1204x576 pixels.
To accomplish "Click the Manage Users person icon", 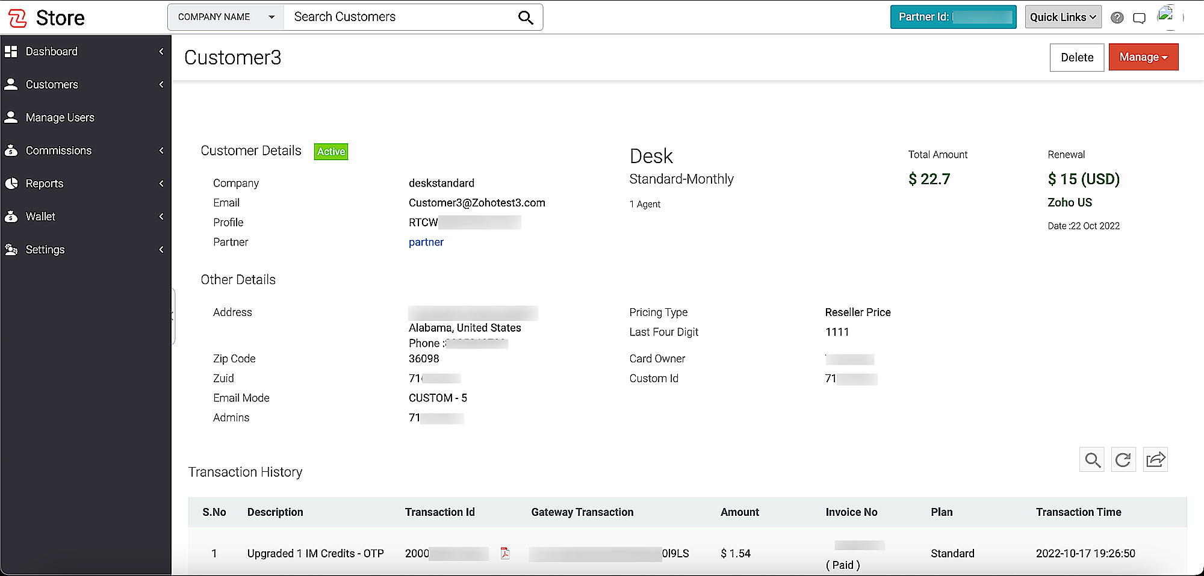I will pyautogui.click(x=11, y=117).
